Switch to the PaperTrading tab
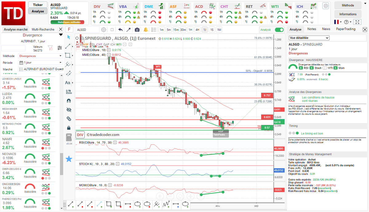369x212 pixels. 346,29
